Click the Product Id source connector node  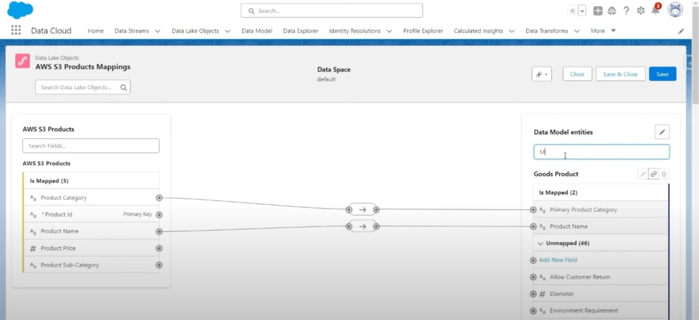[x=159, y=215]
